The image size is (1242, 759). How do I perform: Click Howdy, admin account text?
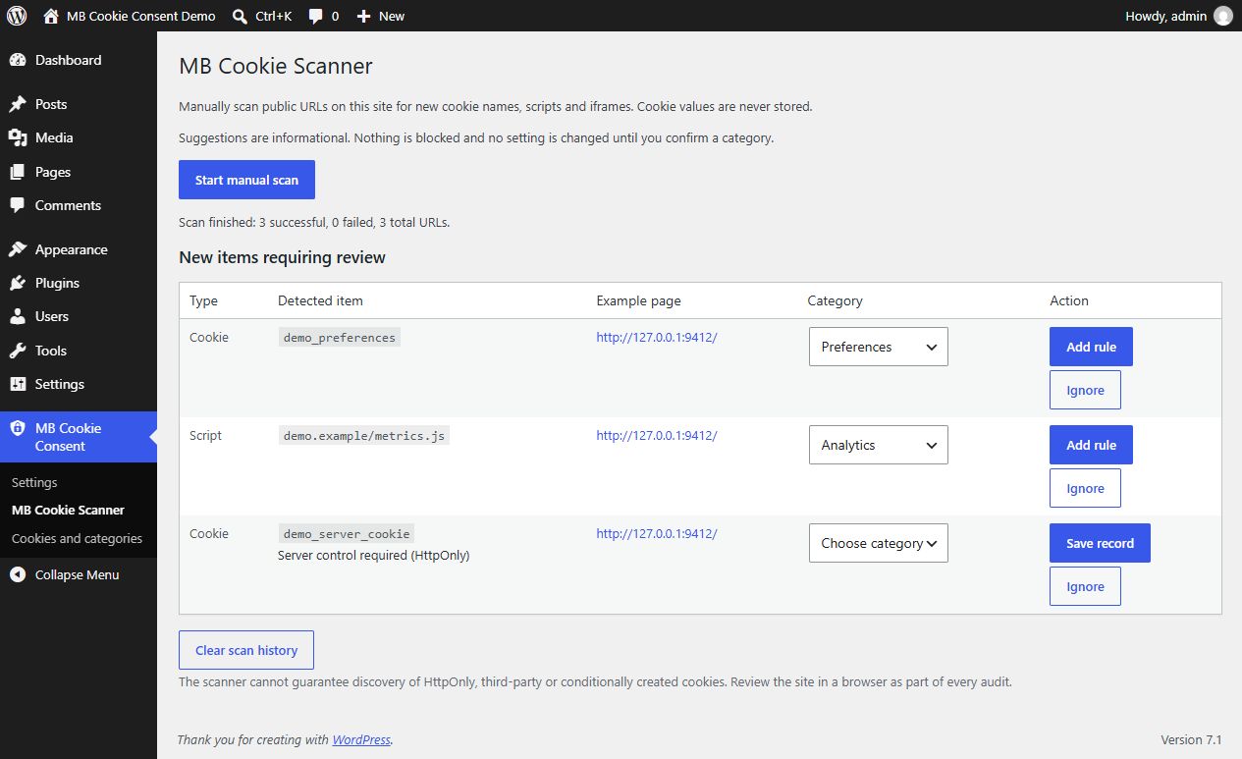pos(1166,16)
